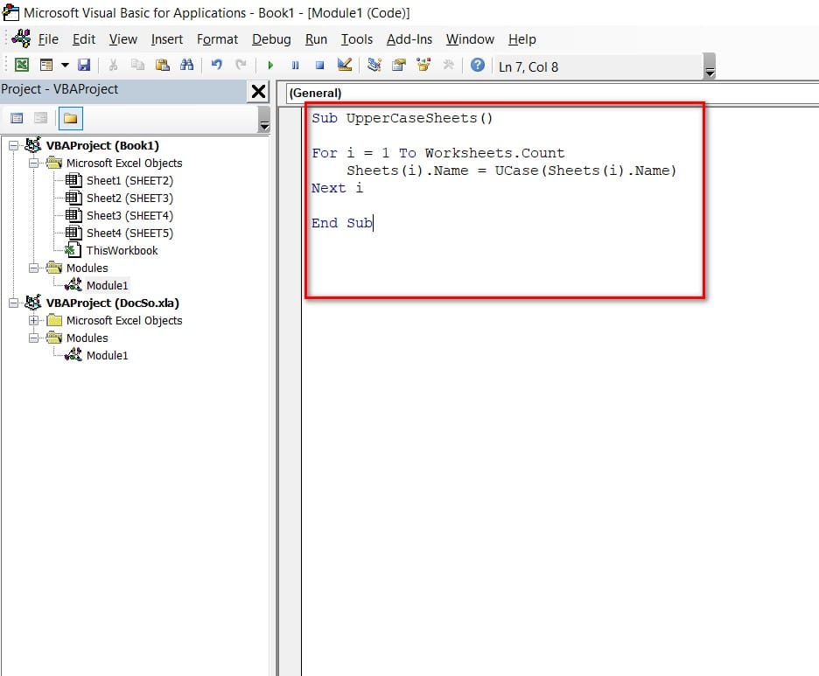Open the Add-Ins menu
The image size is (819, 676).
coord(409,39)
